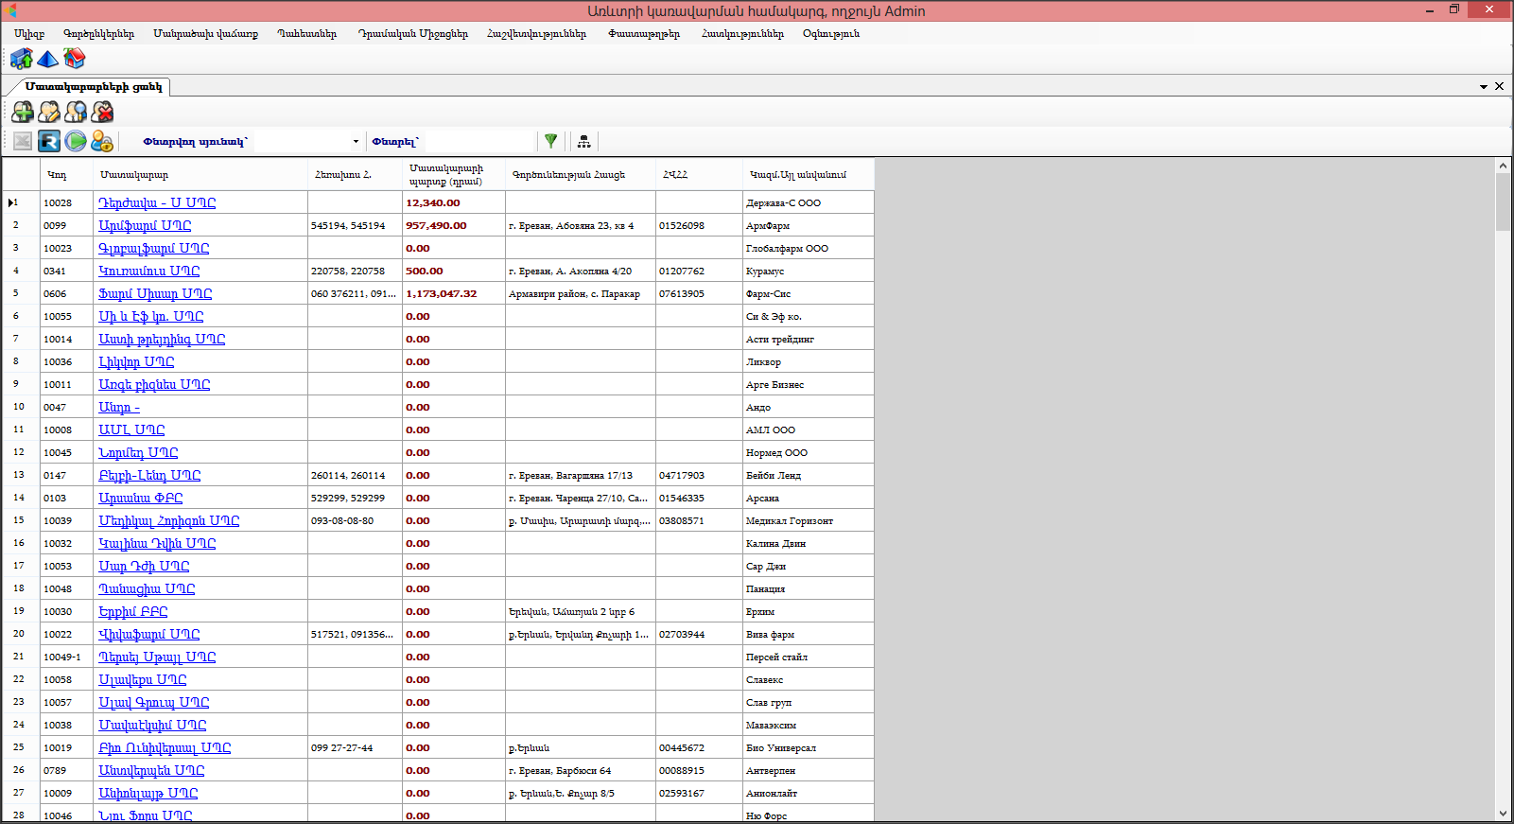This screenshot has width=1514, height=824.
Task: Open supplier link in the Медикал Горизонт row
Action: pos(169,520)
